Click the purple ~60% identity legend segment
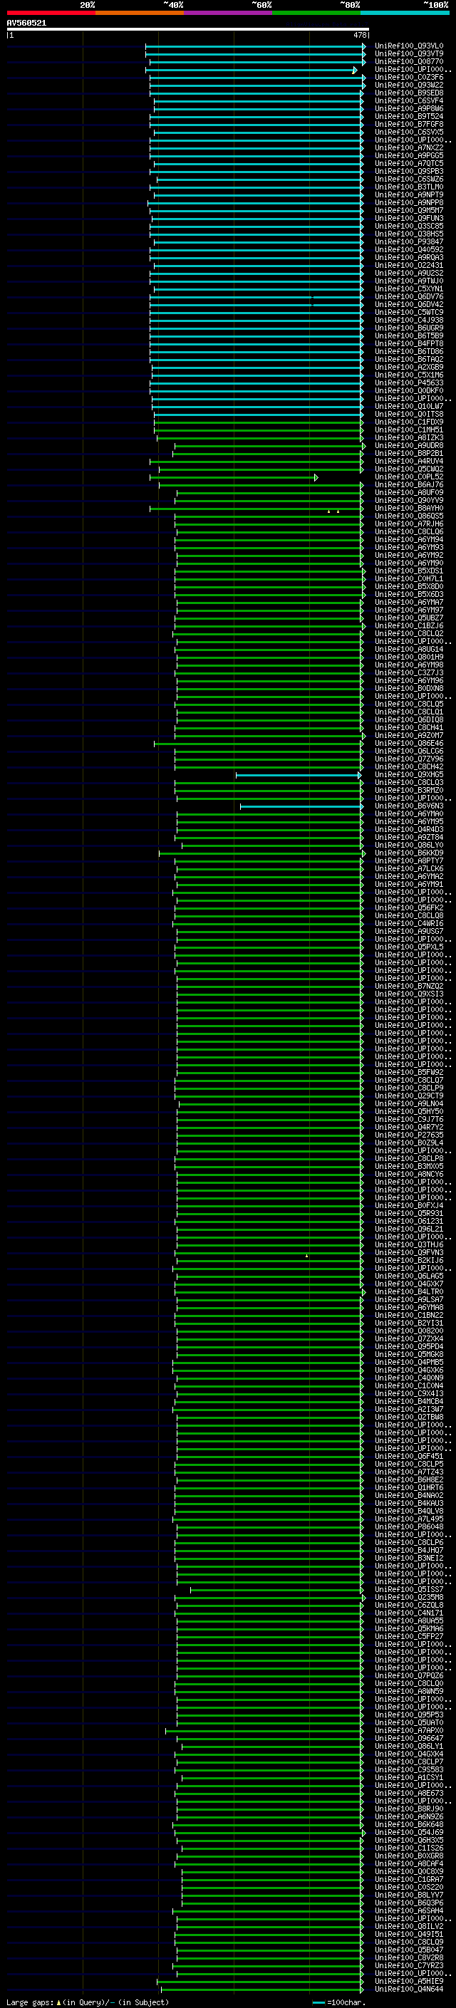 point(229,13)
